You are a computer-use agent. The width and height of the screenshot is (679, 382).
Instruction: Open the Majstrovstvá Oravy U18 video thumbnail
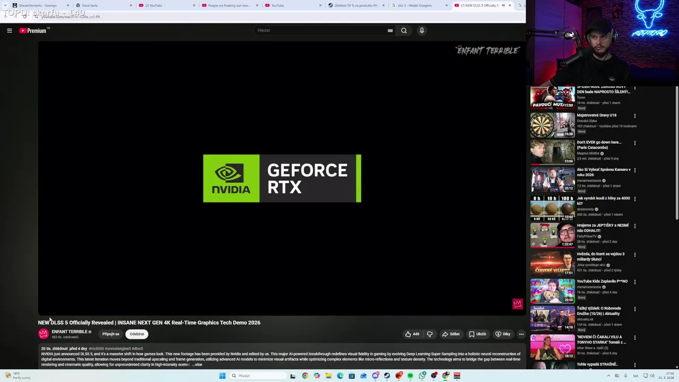pos(552,125)
